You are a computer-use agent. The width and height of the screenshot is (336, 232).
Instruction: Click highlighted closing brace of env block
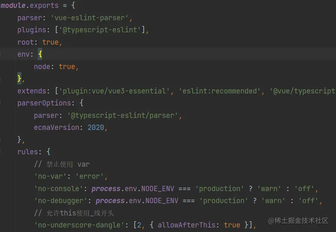[x=19, y=78]
